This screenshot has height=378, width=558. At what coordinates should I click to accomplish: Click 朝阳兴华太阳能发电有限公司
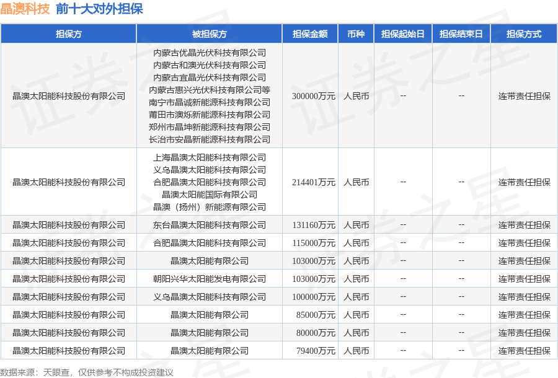point(210,279)
